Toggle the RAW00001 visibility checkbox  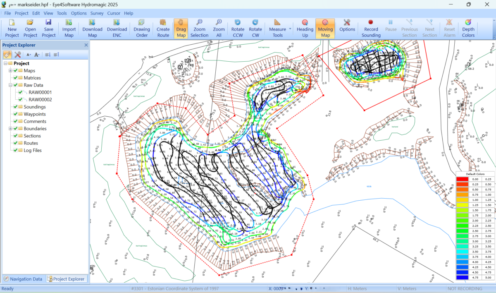tap(20, 92)
